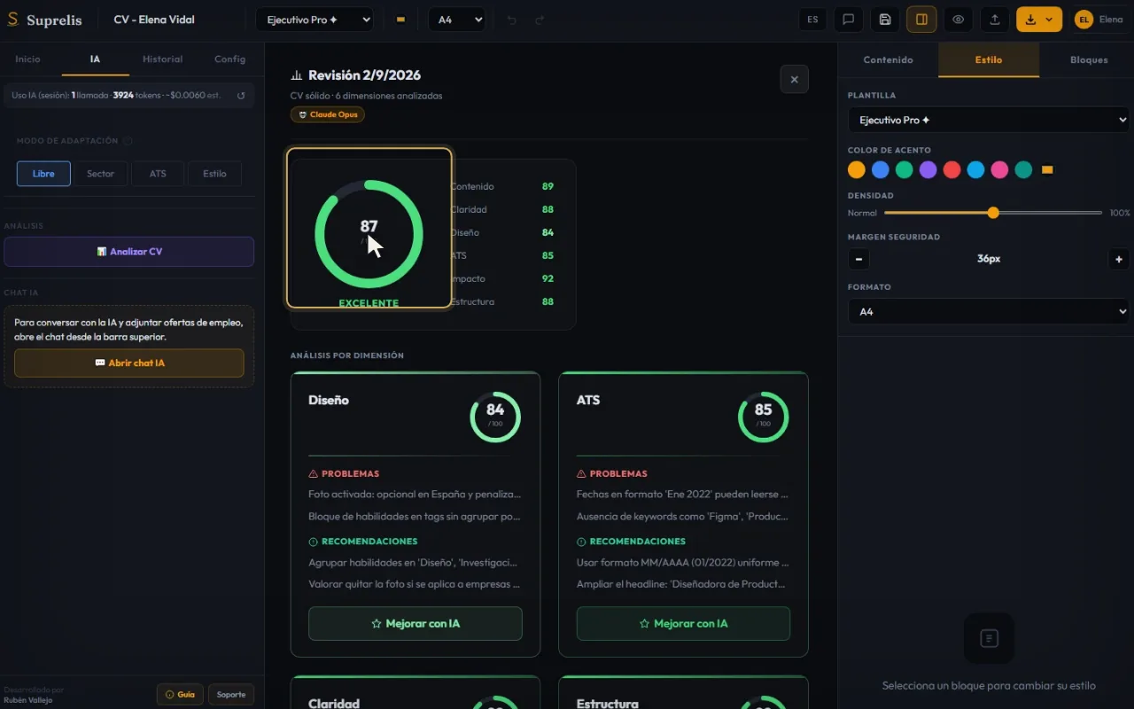Pick the pink accent color swatch

point(999,170)
